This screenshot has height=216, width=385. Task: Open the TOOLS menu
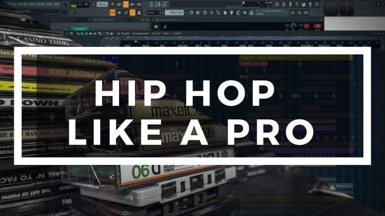[x=50, y=4]
